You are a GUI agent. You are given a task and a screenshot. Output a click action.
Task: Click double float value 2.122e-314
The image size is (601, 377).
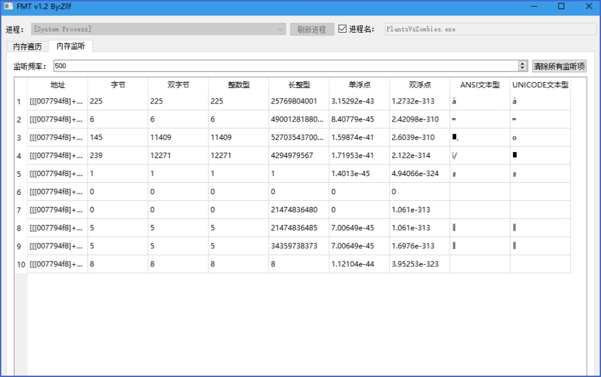[420, 155]
